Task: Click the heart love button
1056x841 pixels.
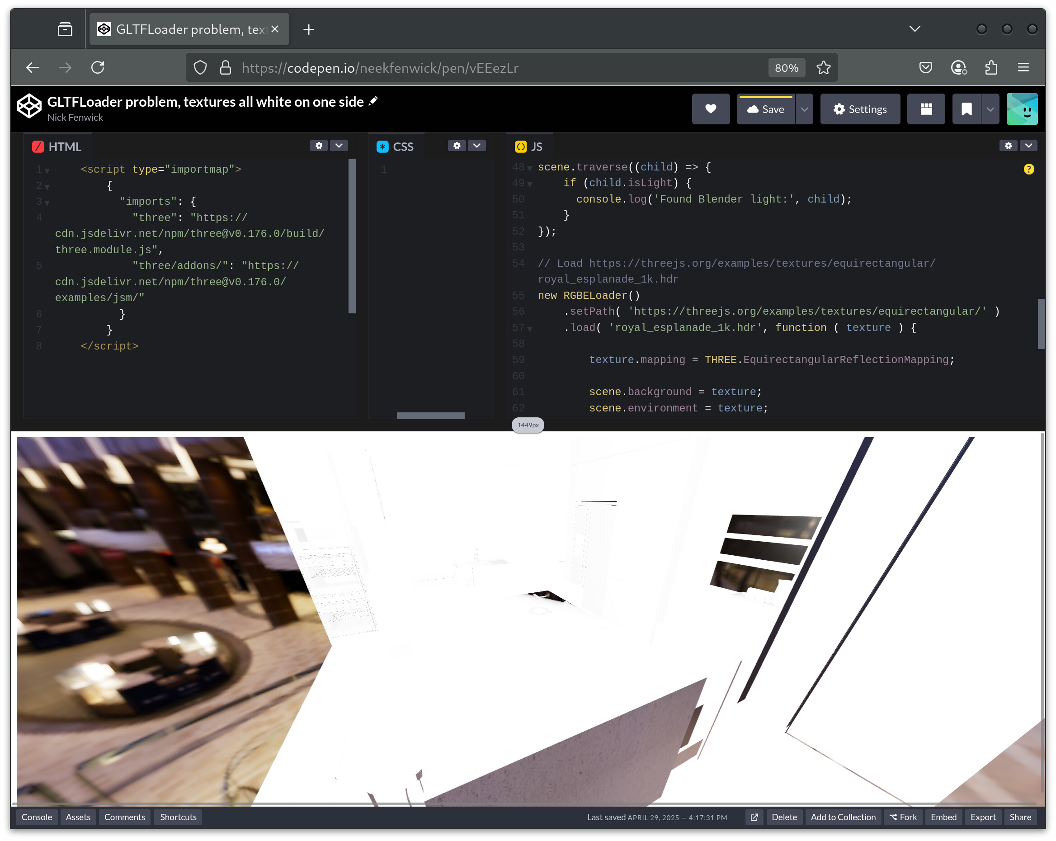Action: 711,109
